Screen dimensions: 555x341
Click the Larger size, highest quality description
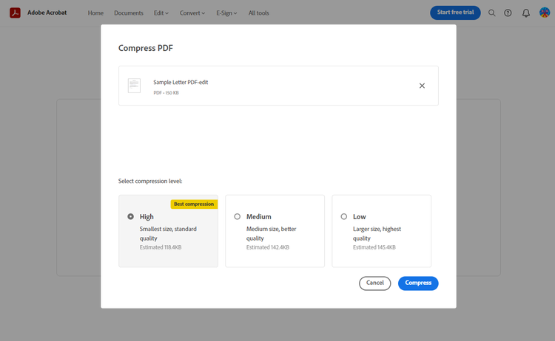377,234
